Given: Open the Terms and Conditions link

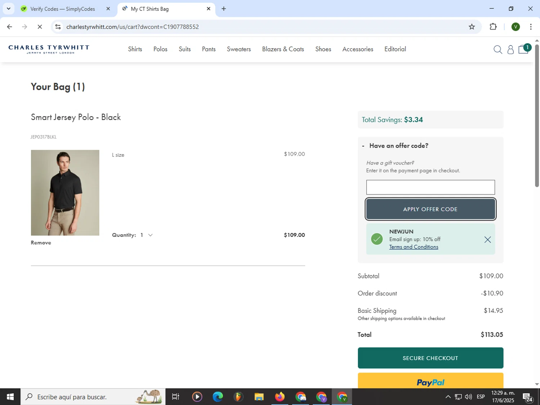Looking at the screenshot, I should (x=414, y=247).
